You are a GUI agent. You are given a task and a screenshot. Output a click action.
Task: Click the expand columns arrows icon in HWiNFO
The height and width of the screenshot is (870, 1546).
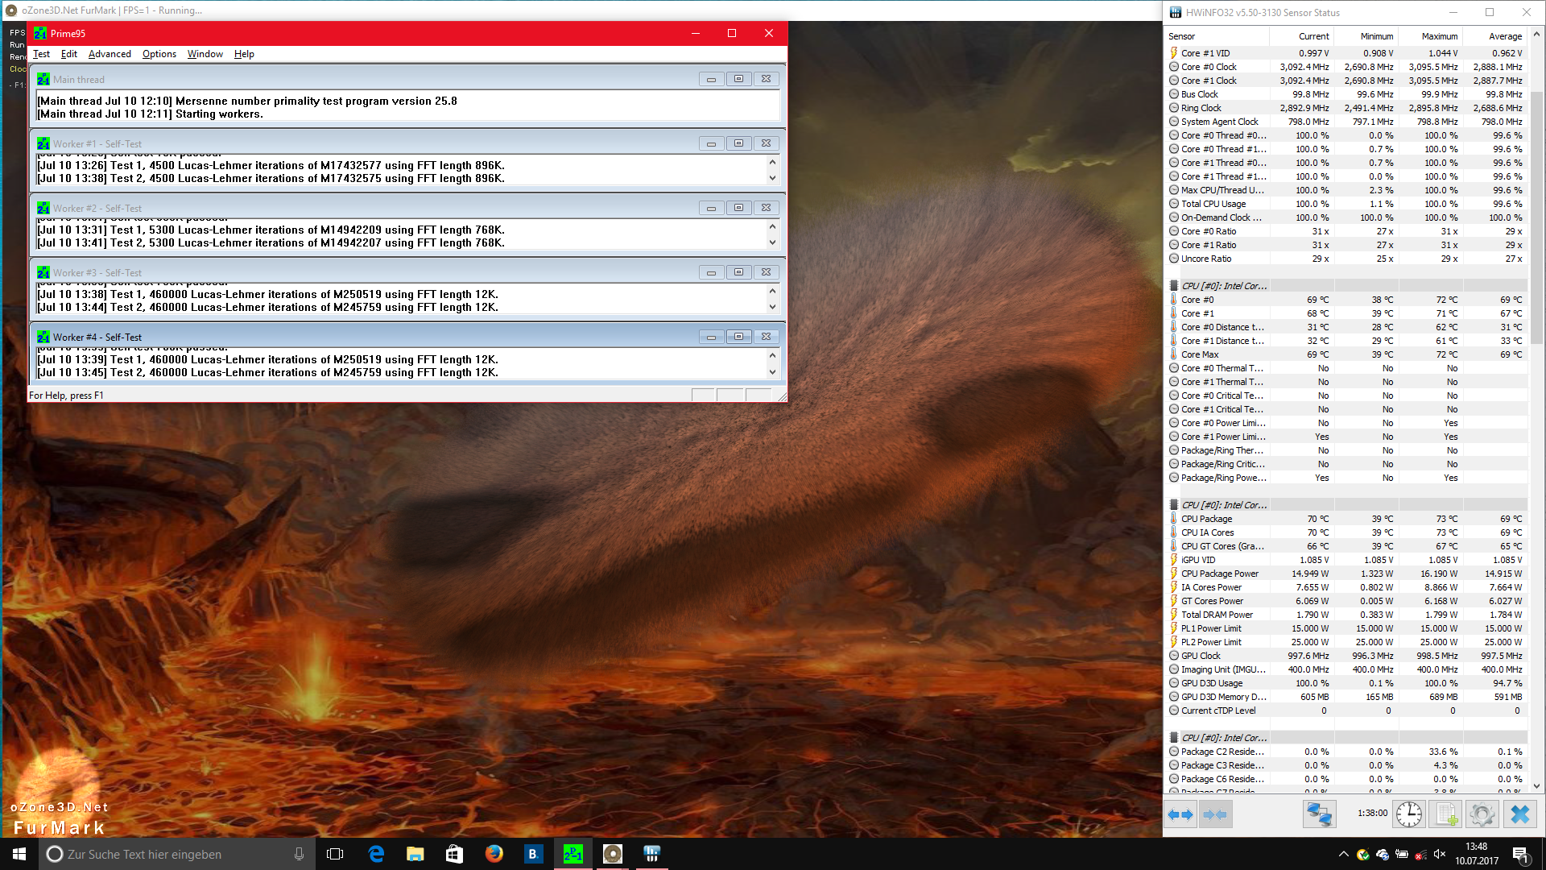[x=1180, y=814]
